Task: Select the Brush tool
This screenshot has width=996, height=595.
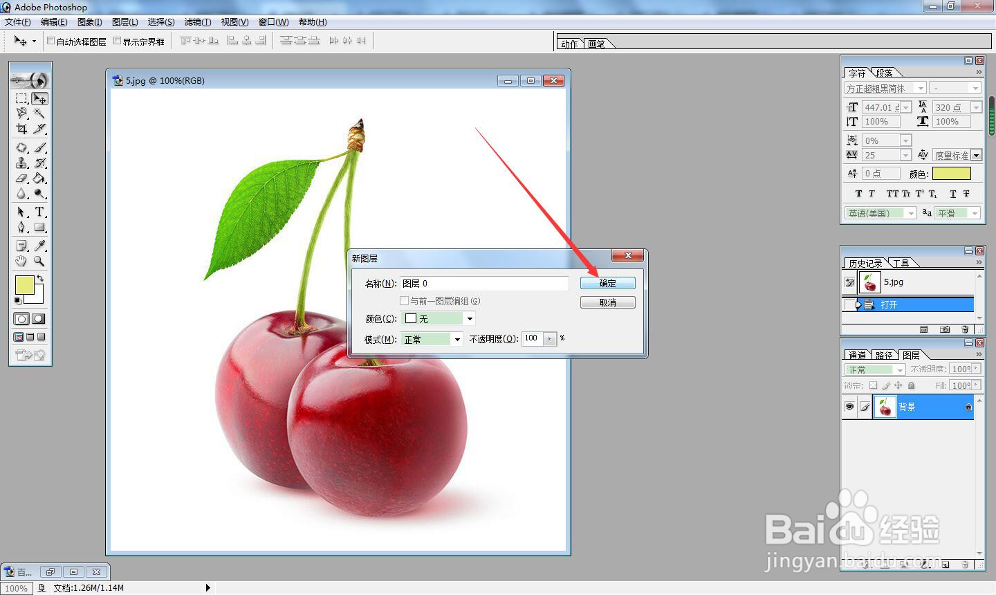Action: pyautogui.click(x=39, y=147)
